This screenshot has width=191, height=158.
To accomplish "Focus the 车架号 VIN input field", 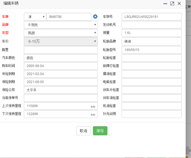I will (x=151, y=17).
